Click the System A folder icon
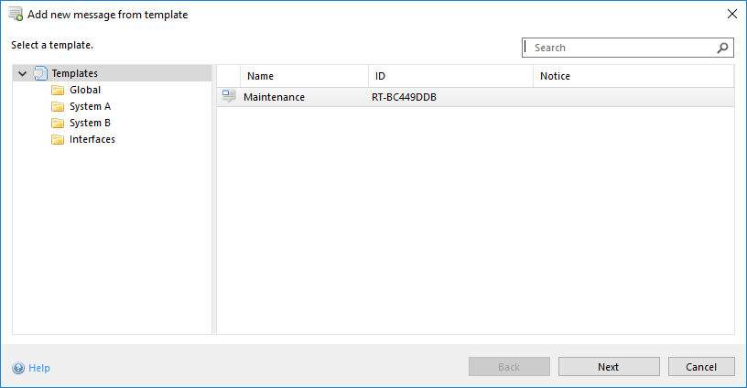The height and width of the screenshot is (388, 747). (58, 106)
